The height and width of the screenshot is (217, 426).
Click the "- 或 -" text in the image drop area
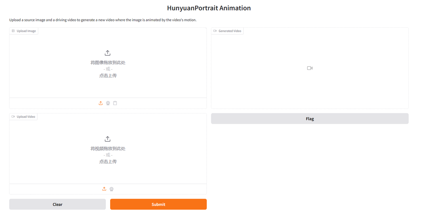point(108,69)
